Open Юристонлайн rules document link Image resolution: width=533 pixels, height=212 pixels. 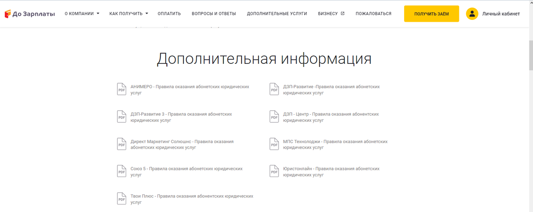click(x=331, y=172)
